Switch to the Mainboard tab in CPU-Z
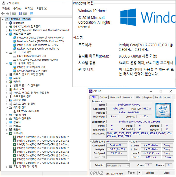Screen dimensions: 176x177 [x=115, y=97]
